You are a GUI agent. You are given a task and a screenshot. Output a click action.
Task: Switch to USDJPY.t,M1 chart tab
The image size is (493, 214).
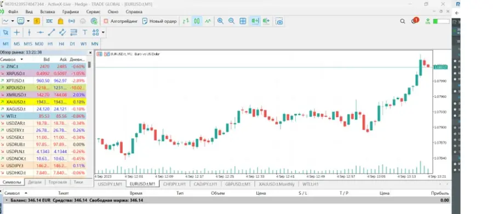pyautogui.click(x=110, y=184)
